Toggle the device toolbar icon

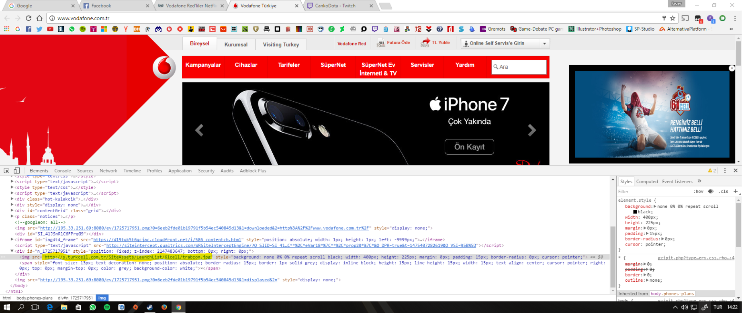(x=16, y=171)
